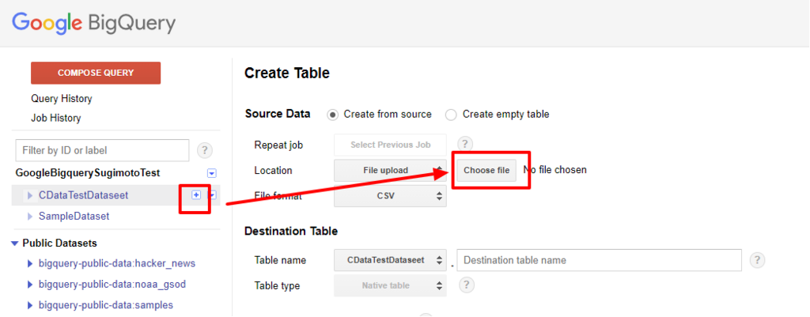Click the help icon next to Repeat job
Viewport: 810px width, 317px height.
[465, 145]
